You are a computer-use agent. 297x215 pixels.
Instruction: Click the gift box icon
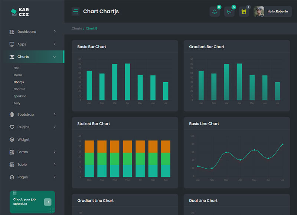[x=244, y=12]
